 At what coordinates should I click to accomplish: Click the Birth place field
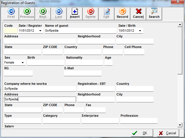[x=46, y=63]
